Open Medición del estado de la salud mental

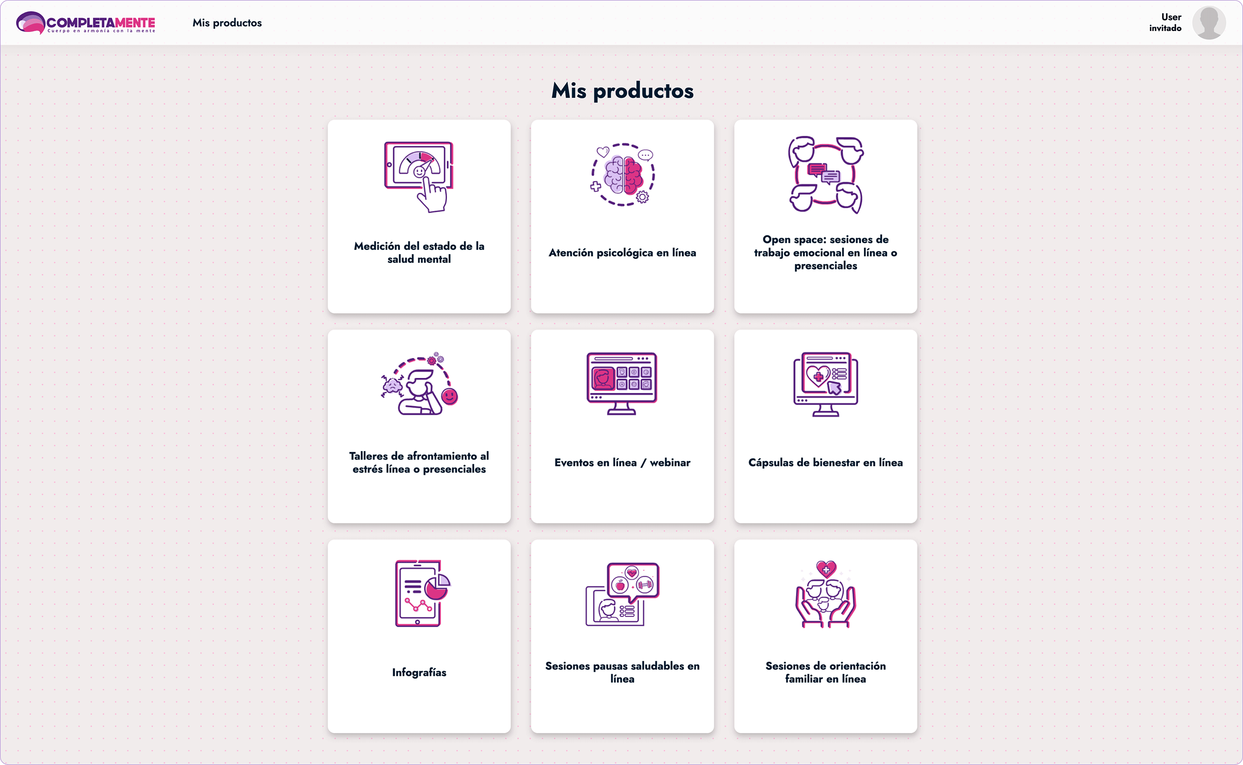[x=418, y=252]
